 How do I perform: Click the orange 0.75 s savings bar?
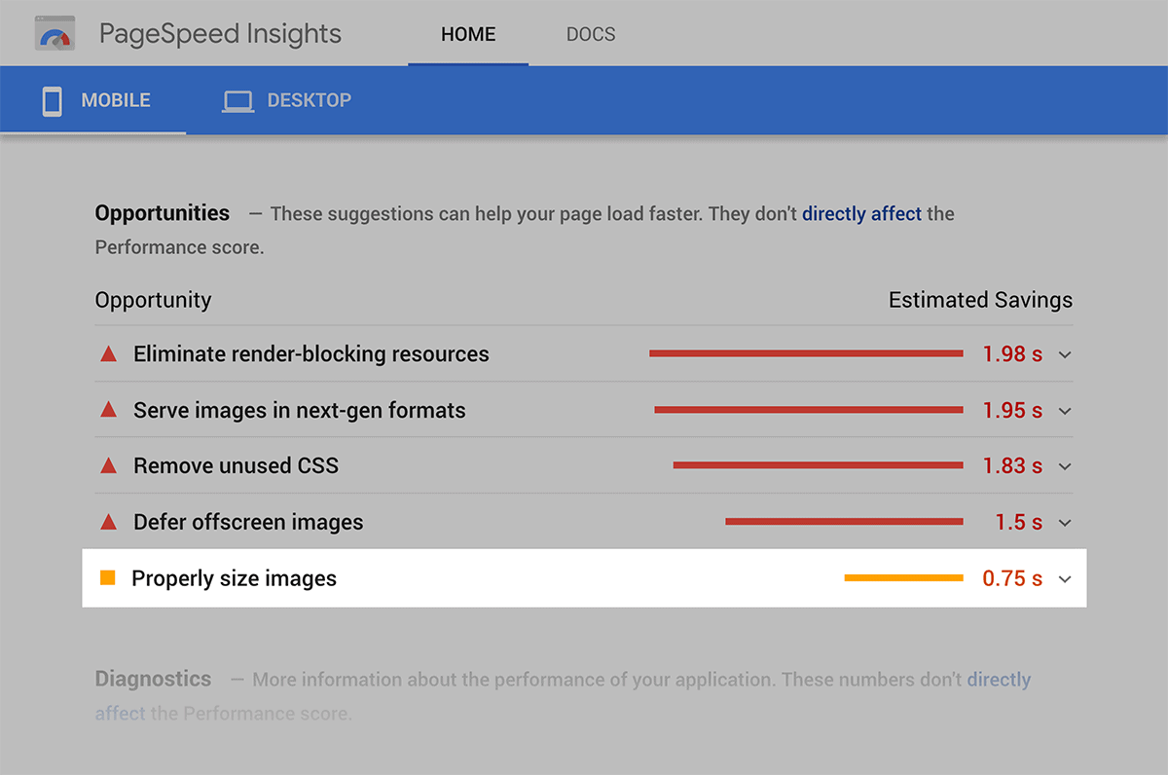(x=903, y=578)
